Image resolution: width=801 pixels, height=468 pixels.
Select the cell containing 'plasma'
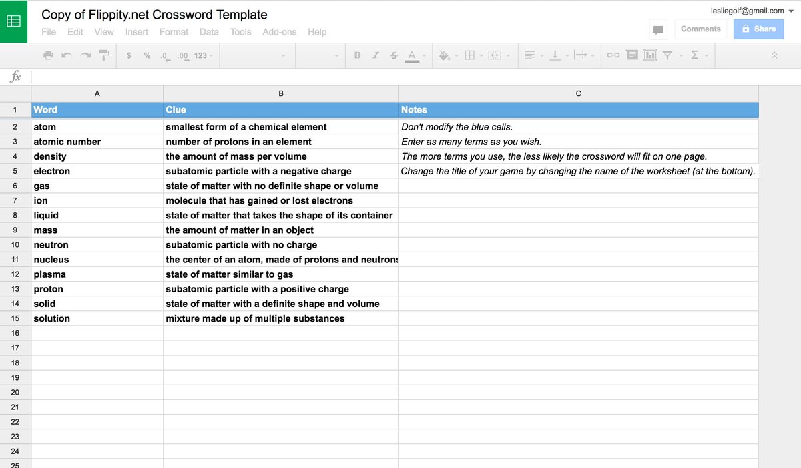tap(97, 274)
